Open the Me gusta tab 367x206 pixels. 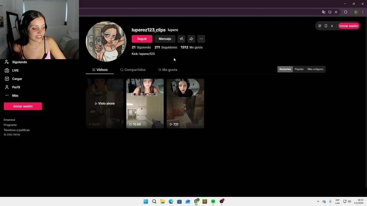pos(168,70)
